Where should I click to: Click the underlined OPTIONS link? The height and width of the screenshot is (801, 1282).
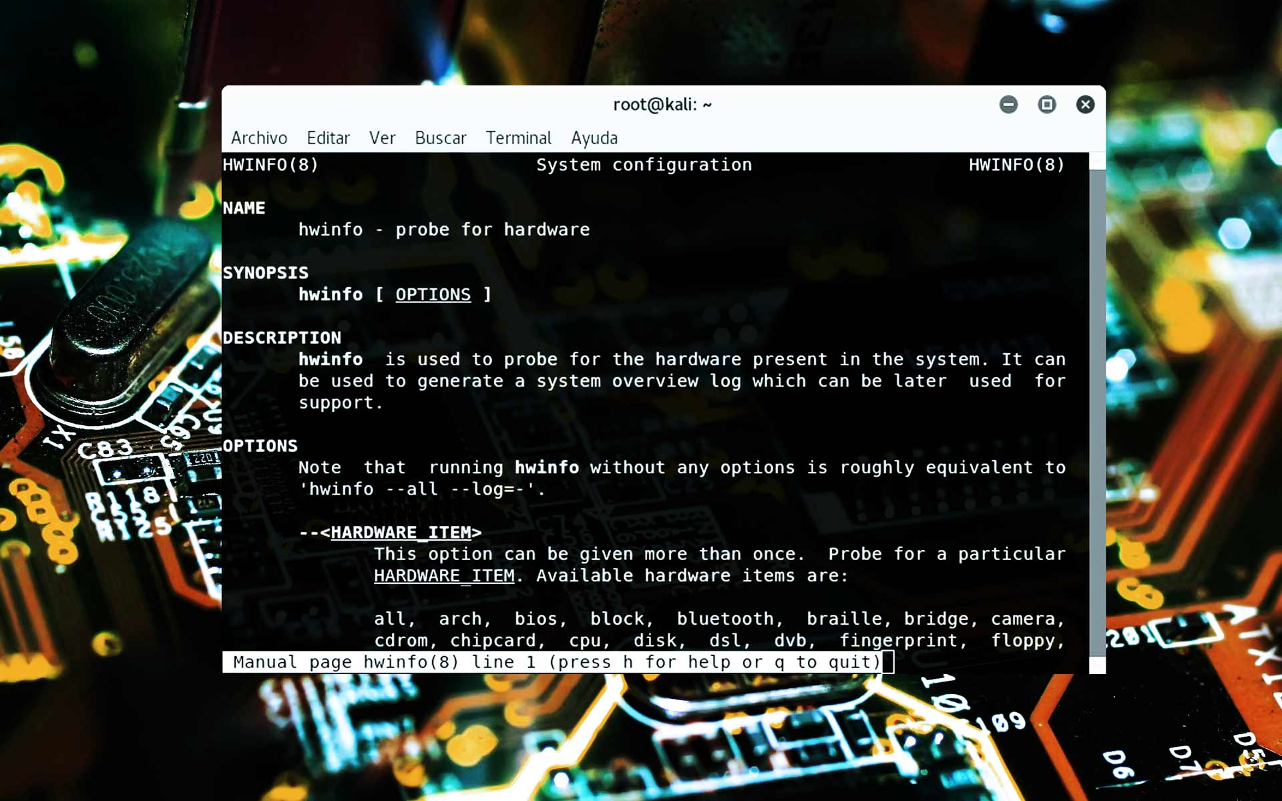[433, 294]
